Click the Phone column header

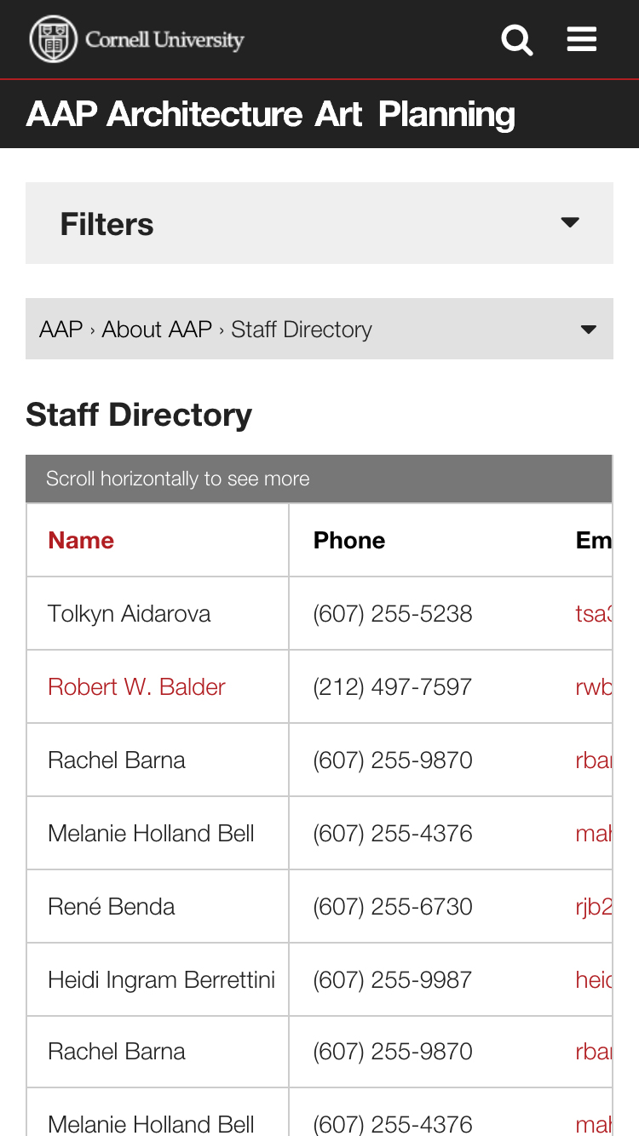[349, 540]
